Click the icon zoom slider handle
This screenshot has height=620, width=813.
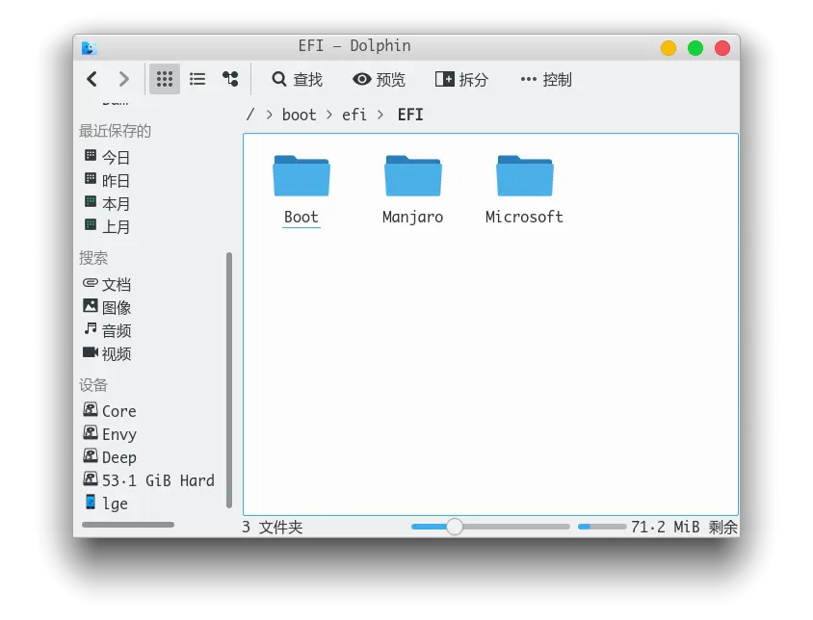coord(455,527)
